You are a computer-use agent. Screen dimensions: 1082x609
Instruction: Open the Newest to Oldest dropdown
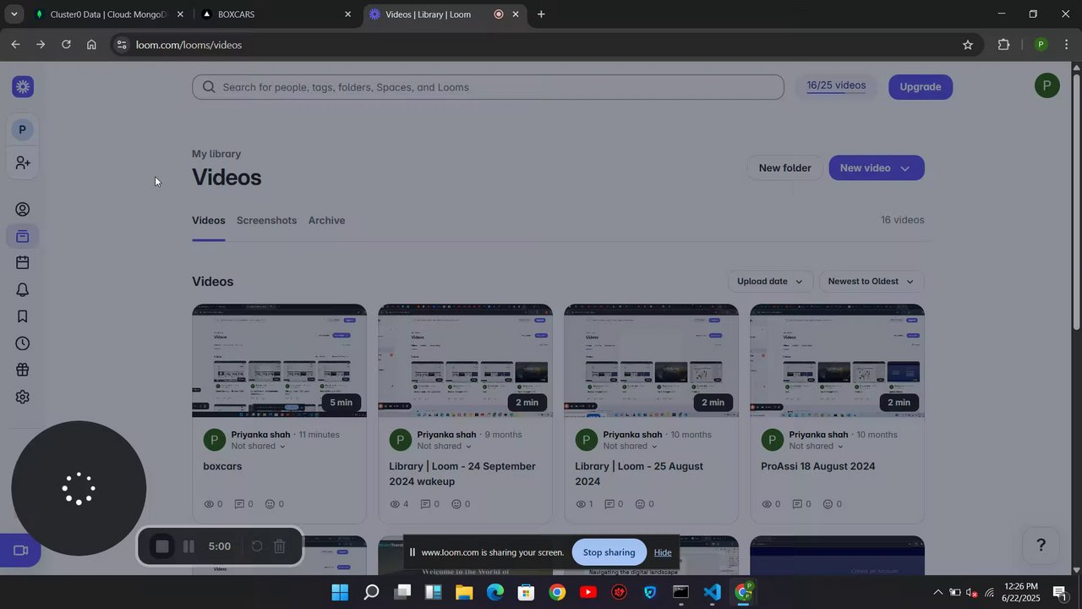click(x=872, y=282)
